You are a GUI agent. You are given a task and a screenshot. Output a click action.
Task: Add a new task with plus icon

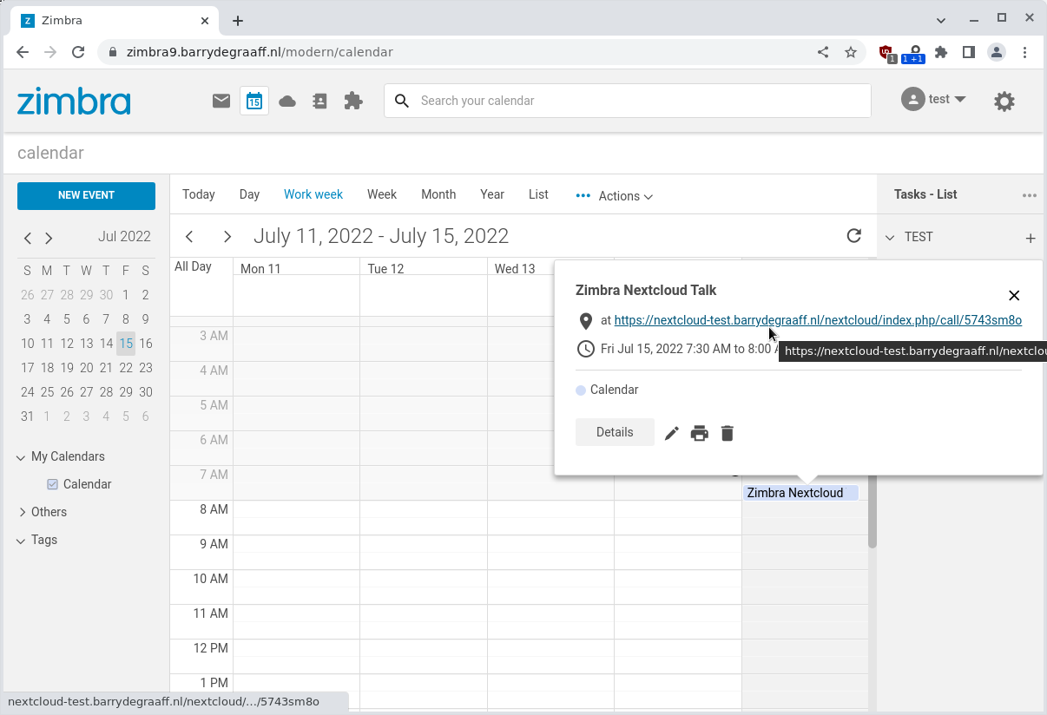click(x=1031, y=238)
